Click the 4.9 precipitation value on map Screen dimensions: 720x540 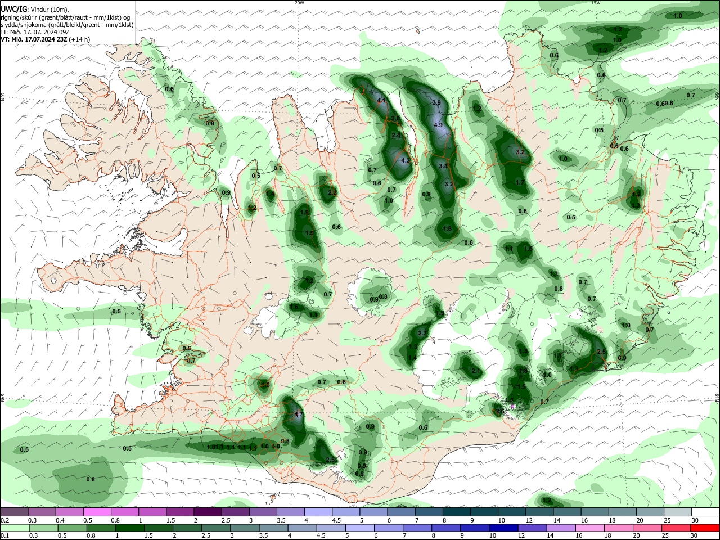click(x=439, y=125)
